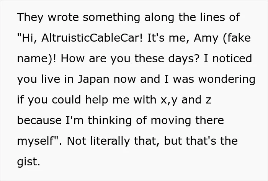268x181 pixels.
Task: Click the word "because" at the line start
Action: point(39,120)
